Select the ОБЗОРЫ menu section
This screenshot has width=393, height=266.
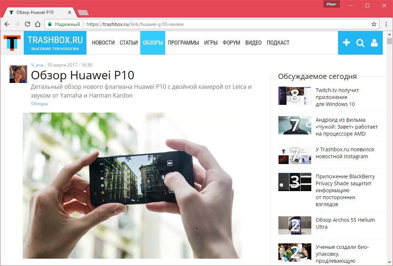(x=153, y=43)
